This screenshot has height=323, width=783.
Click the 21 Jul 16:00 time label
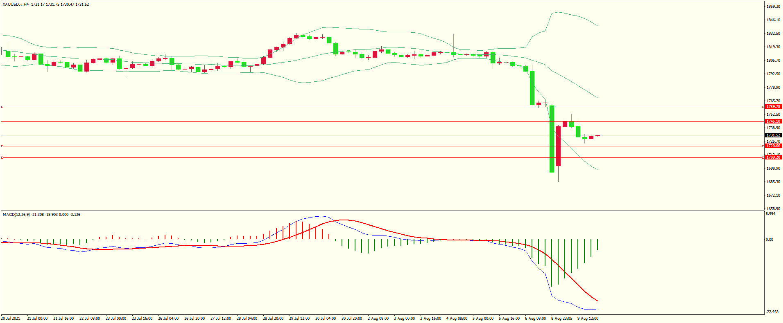(x=63, y=319)
